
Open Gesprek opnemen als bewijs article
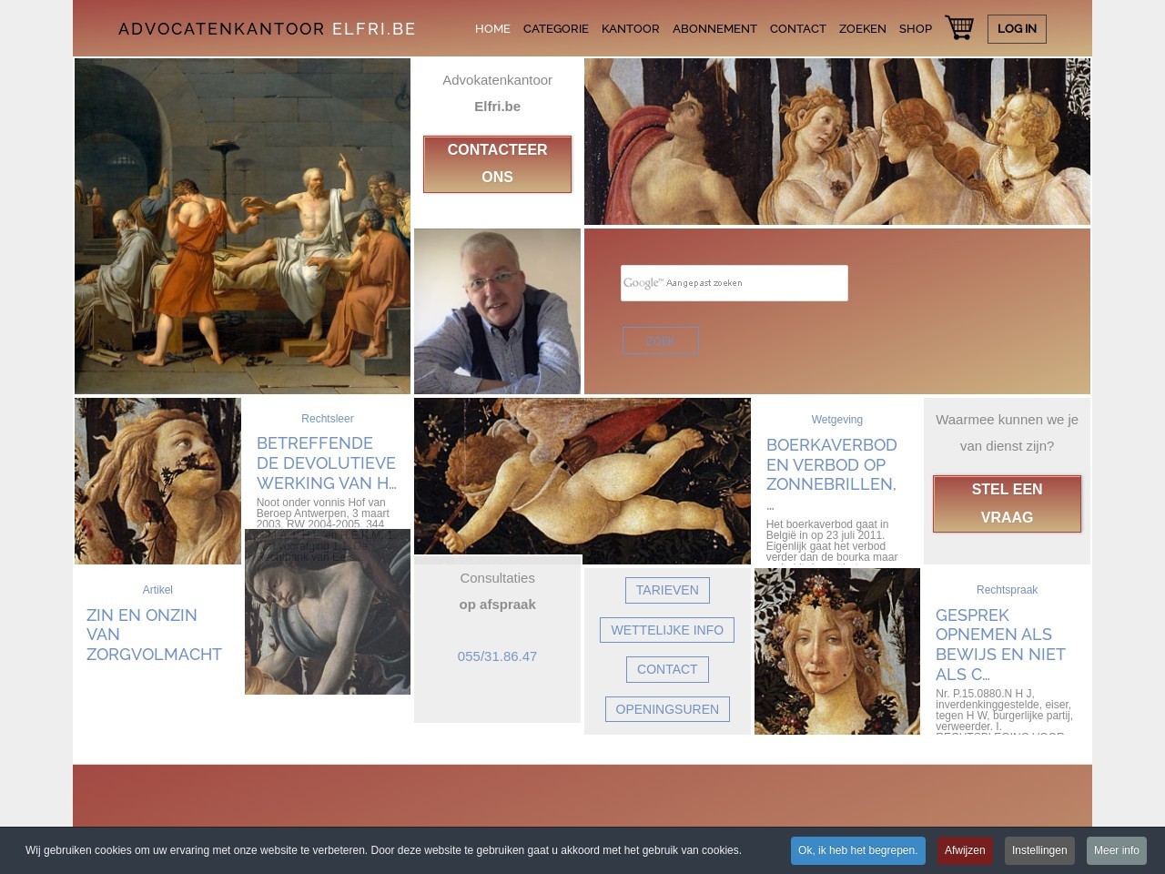coord(1000,645)
